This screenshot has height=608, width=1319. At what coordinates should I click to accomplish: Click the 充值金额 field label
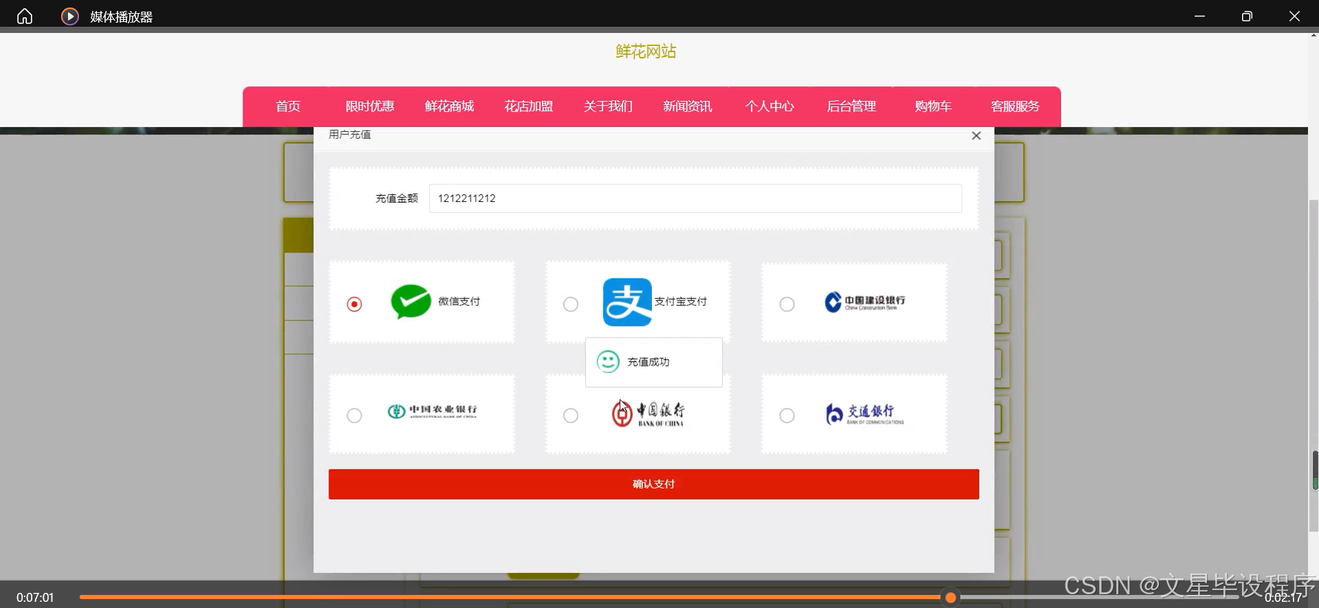pyautogui.click(x=396, y=198)
